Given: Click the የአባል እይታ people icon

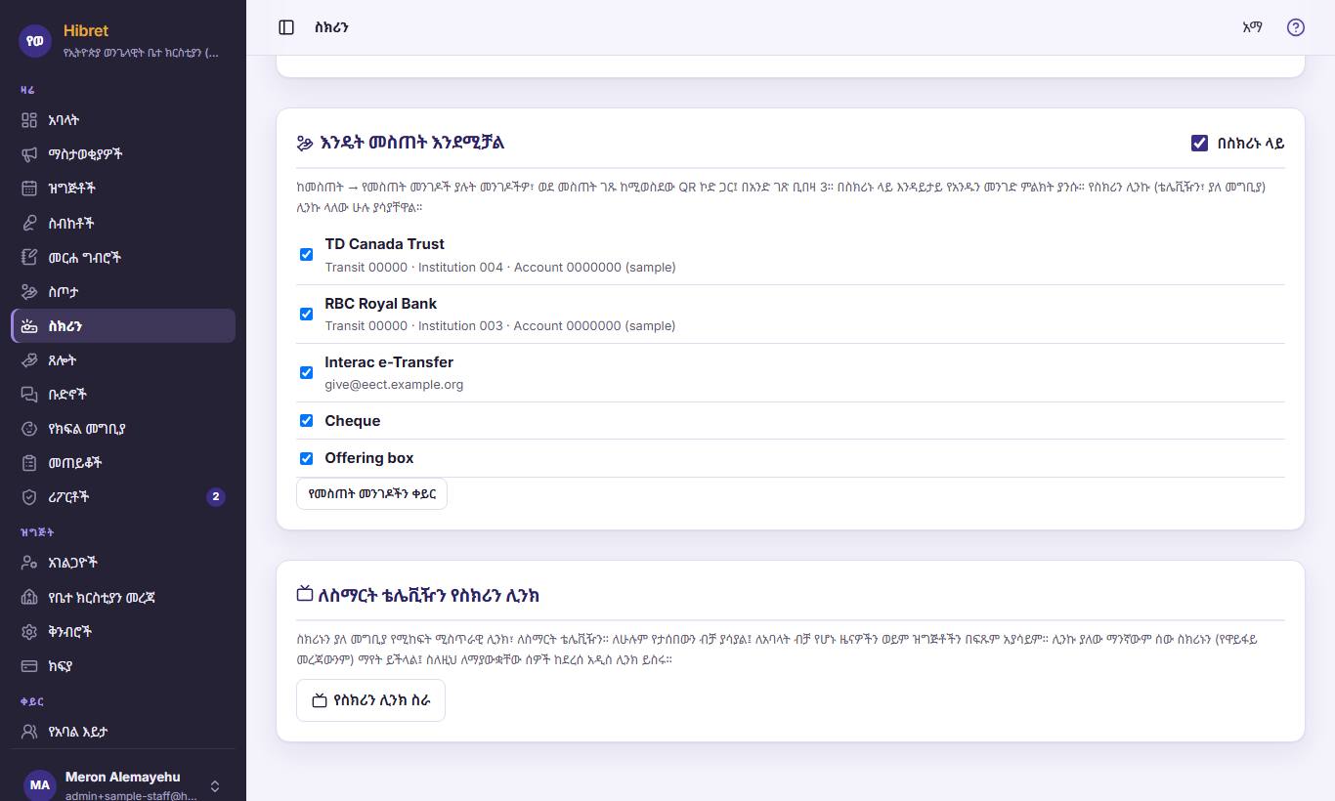Looking at the screenshot, I should [29, 732].
